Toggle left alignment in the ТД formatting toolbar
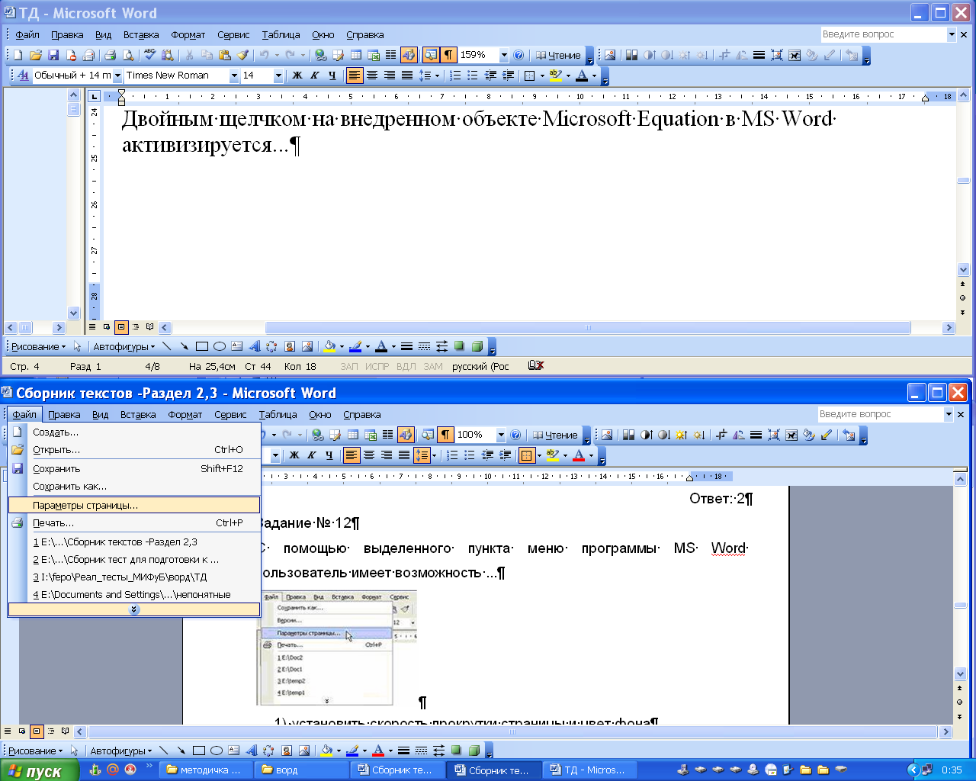976x781 pixels. (355, 76)
